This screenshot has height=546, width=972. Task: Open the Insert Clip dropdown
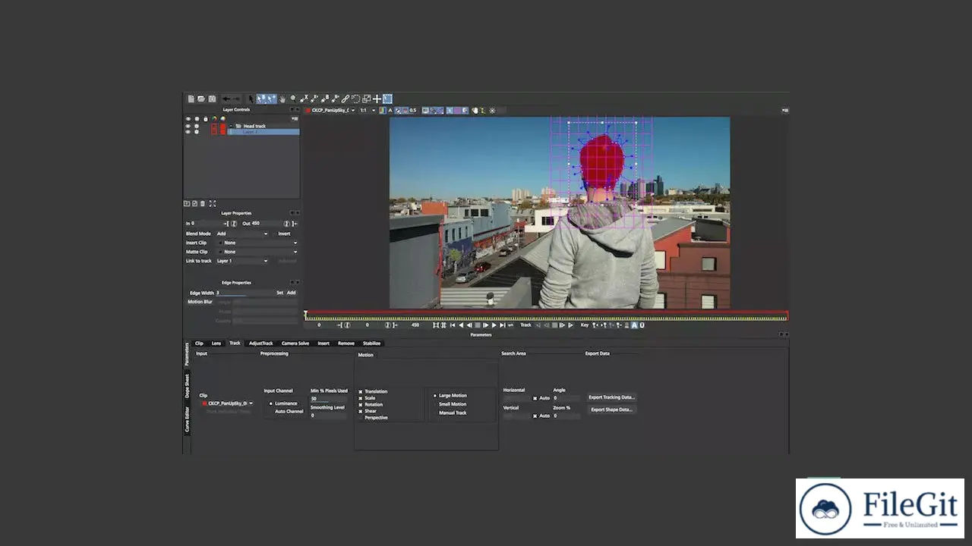(x=257, y=243)
